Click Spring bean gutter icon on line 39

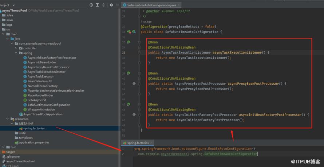129,74
